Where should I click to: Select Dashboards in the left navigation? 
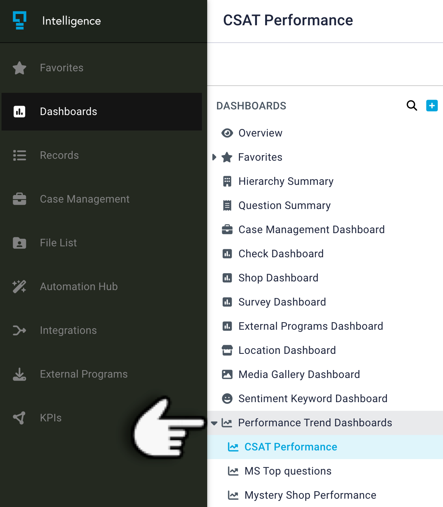pyautogui.click(x=69, y=112)
